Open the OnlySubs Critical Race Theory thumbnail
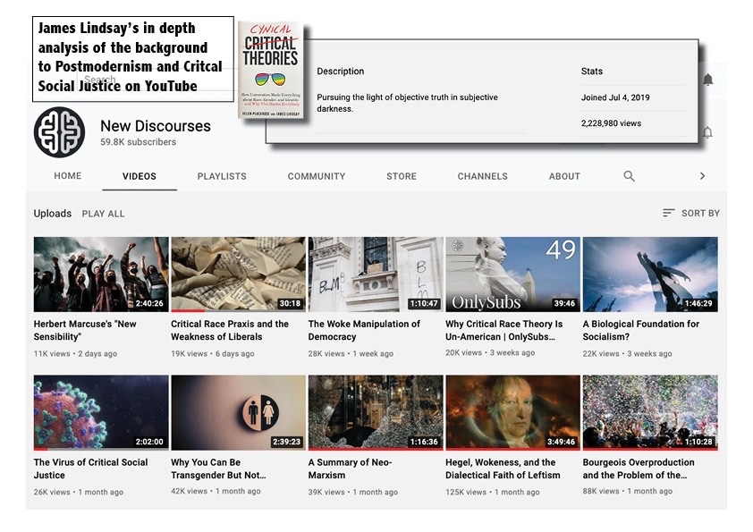Screen dimensions: 753x532 tap(512, 274)
